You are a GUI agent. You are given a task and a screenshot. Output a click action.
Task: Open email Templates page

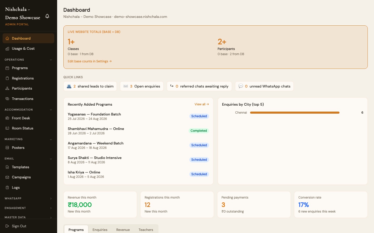coord(28,167)
